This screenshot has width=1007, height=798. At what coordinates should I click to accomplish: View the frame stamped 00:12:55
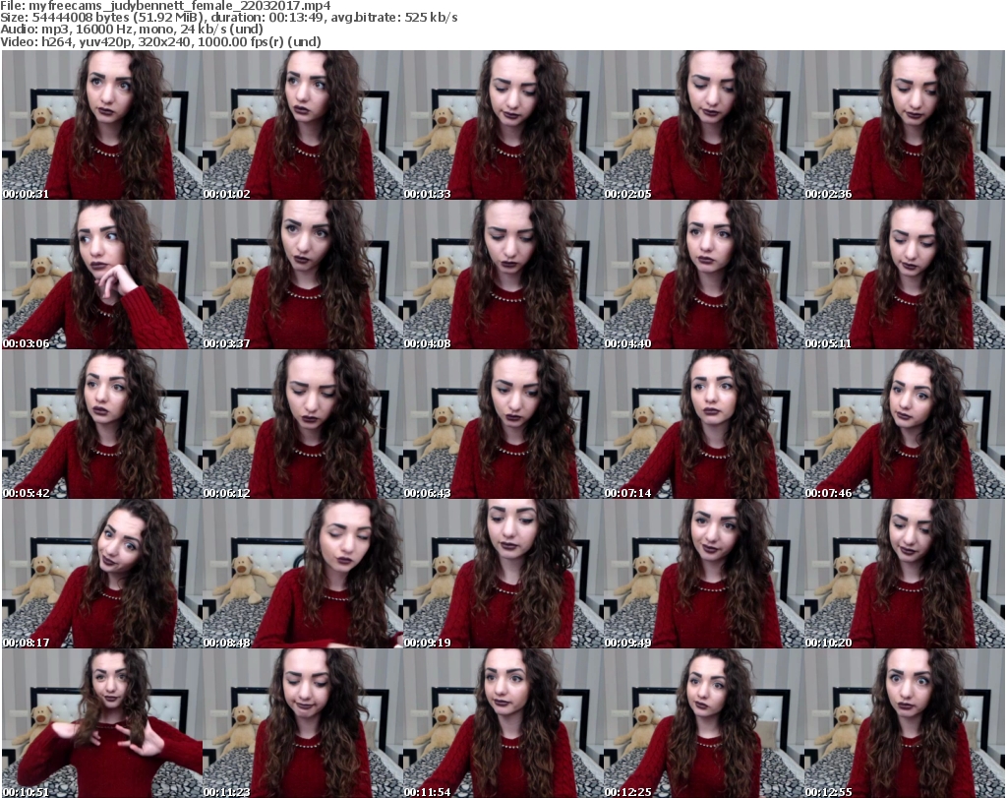(x=905, y=723)
